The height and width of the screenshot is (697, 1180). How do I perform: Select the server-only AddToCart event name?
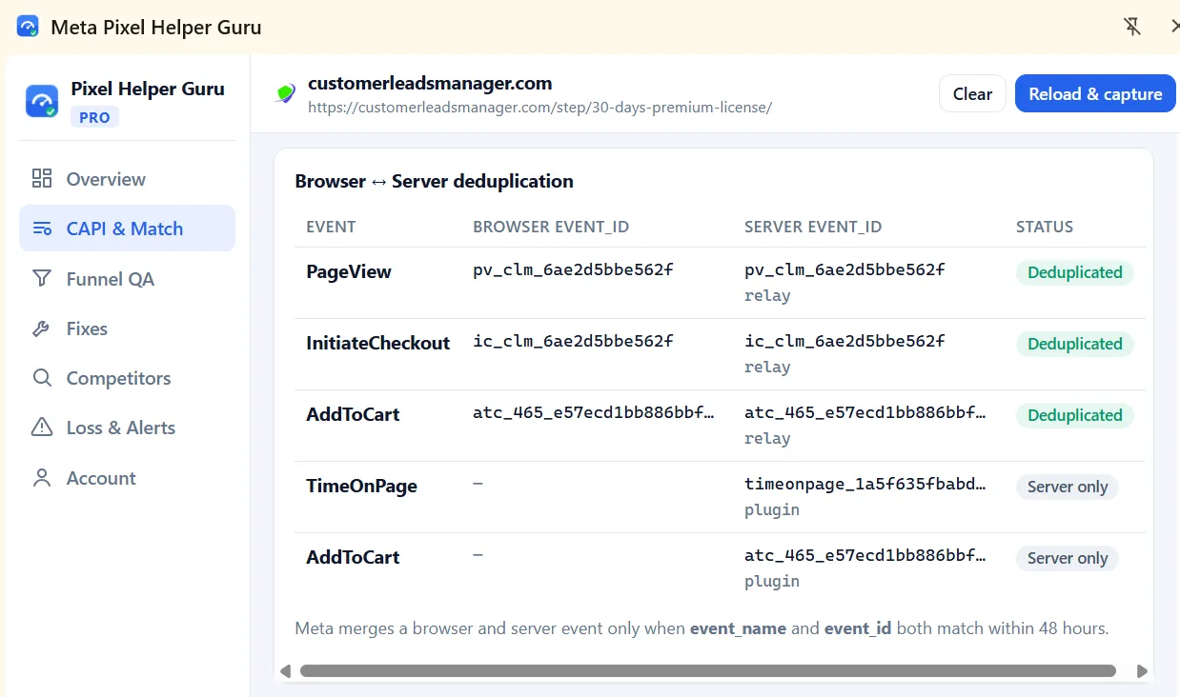[353, 557]
